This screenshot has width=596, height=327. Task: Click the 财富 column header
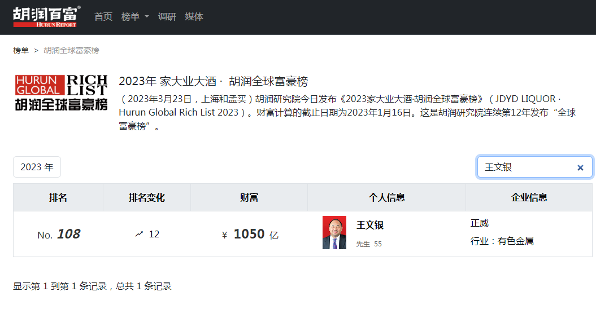click(x=249, y=197)
